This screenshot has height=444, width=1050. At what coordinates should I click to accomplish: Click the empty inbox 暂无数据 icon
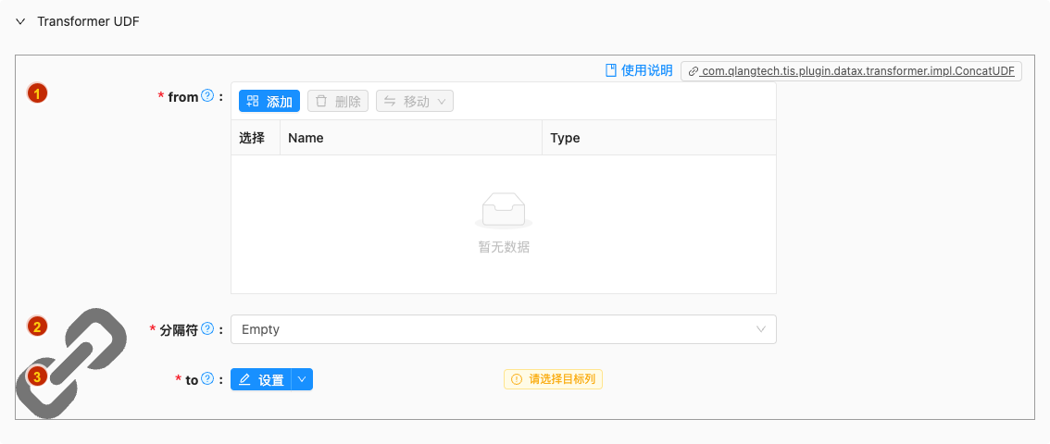coord(503,210)
